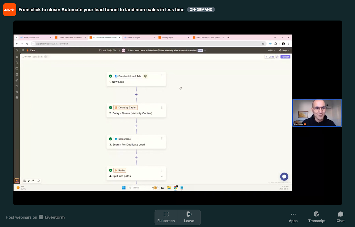
Task: Click the trigger badge icon beside Facebook Lead Ads
Action: point(146,76)
